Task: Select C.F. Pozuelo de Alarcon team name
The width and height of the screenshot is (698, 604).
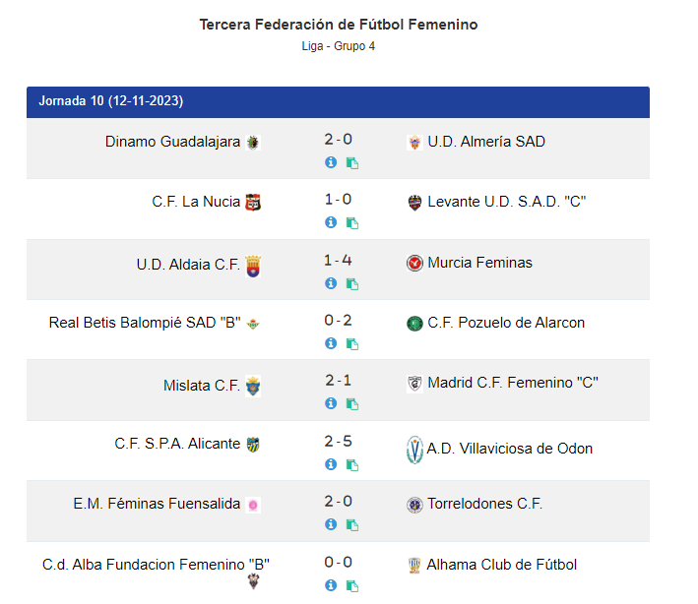Action: 506,323
